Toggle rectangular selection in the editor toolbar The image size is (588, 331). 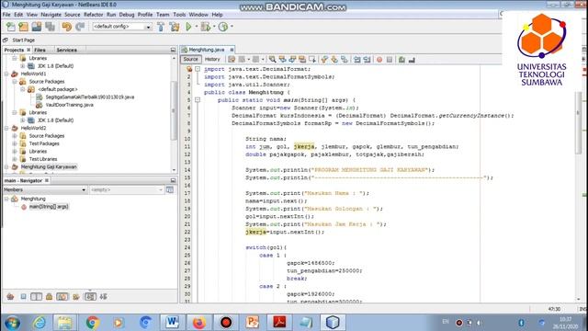click(312, 59)
